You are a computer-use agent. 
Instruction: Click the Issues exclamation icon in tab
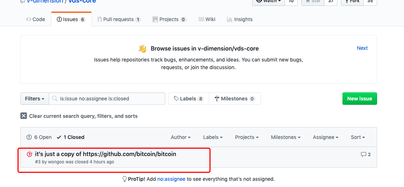click(x=59, y=19)
